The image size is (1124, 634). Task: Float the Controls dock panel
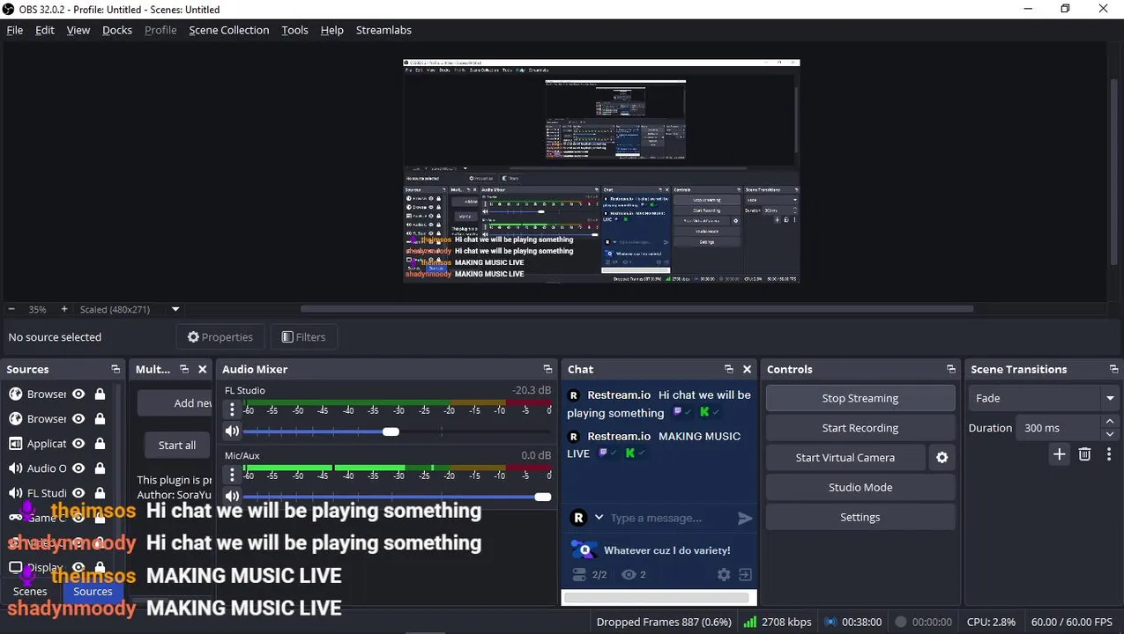tap(950, 370)
